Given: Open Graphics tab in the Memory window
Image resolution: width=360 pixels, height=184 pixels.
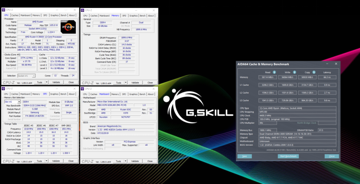Looking at the screenshot, I should (x=133, y=15).
